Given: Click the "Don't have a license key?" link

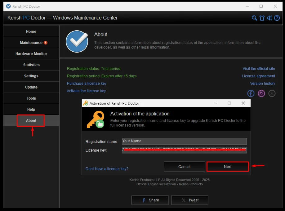Looking at the screenshot, I should click(107, 169).
